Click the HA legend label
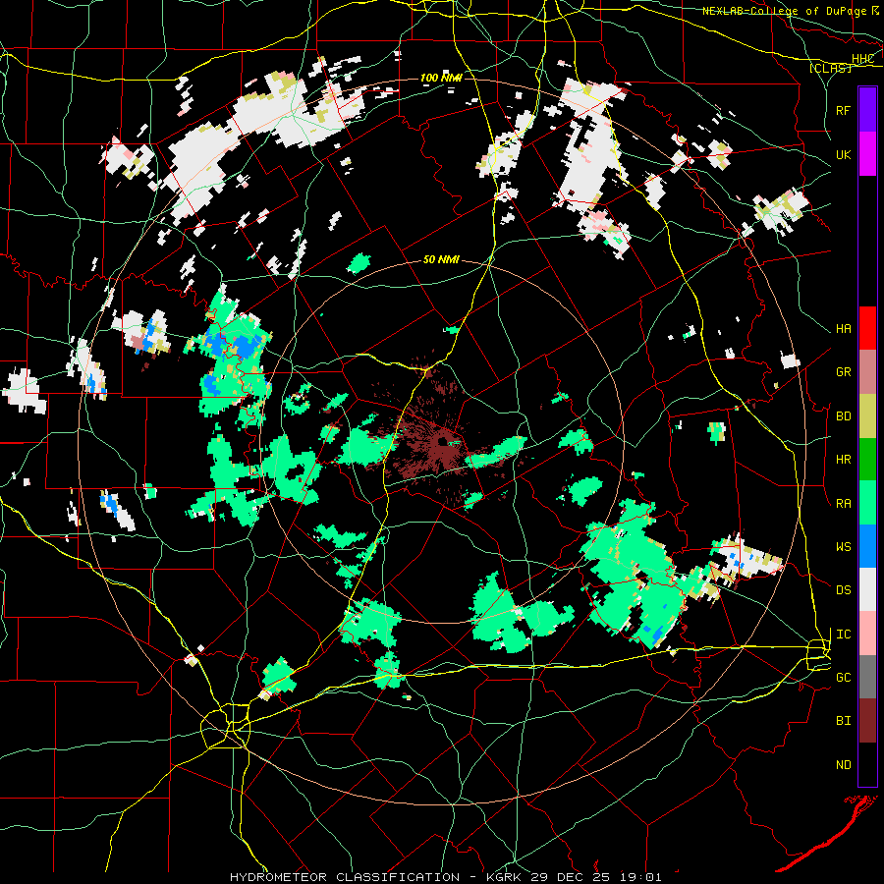The image size is (884, 884). (843, 329)
